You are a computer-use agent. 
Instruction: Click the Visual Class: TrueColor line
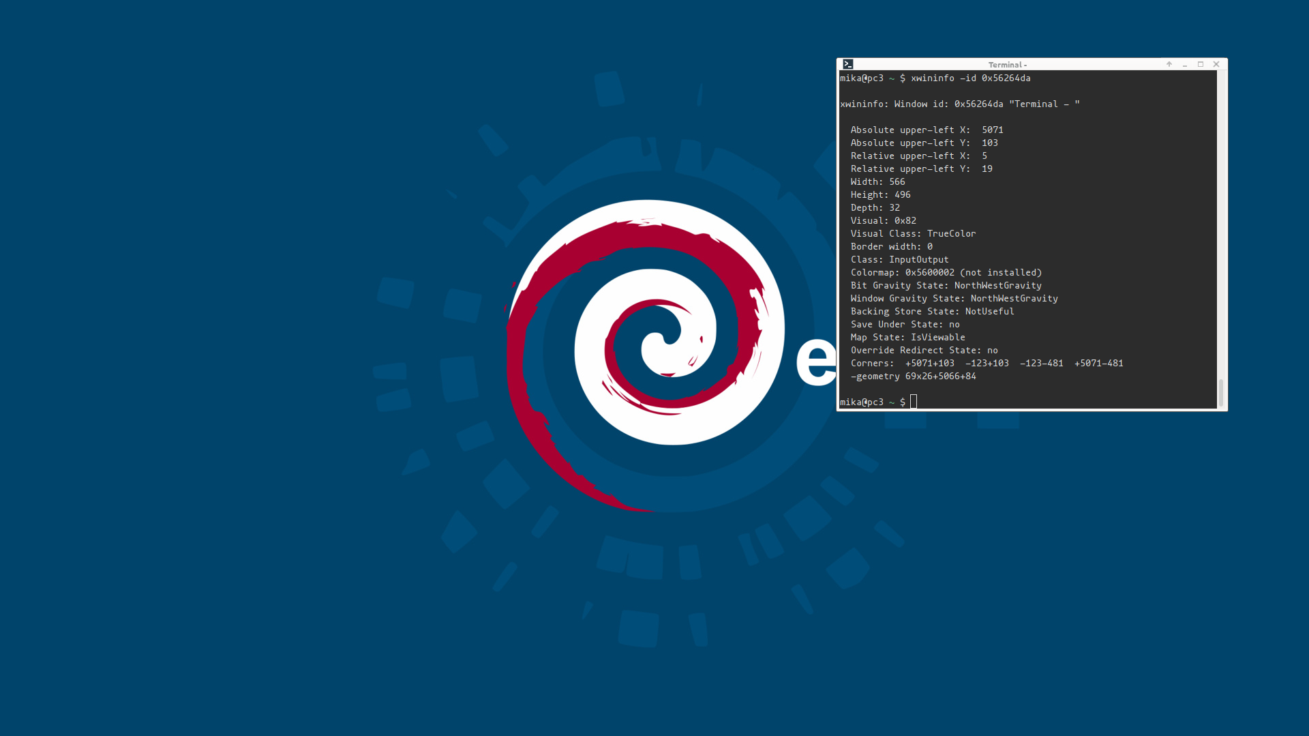click(x=913, y=234)
